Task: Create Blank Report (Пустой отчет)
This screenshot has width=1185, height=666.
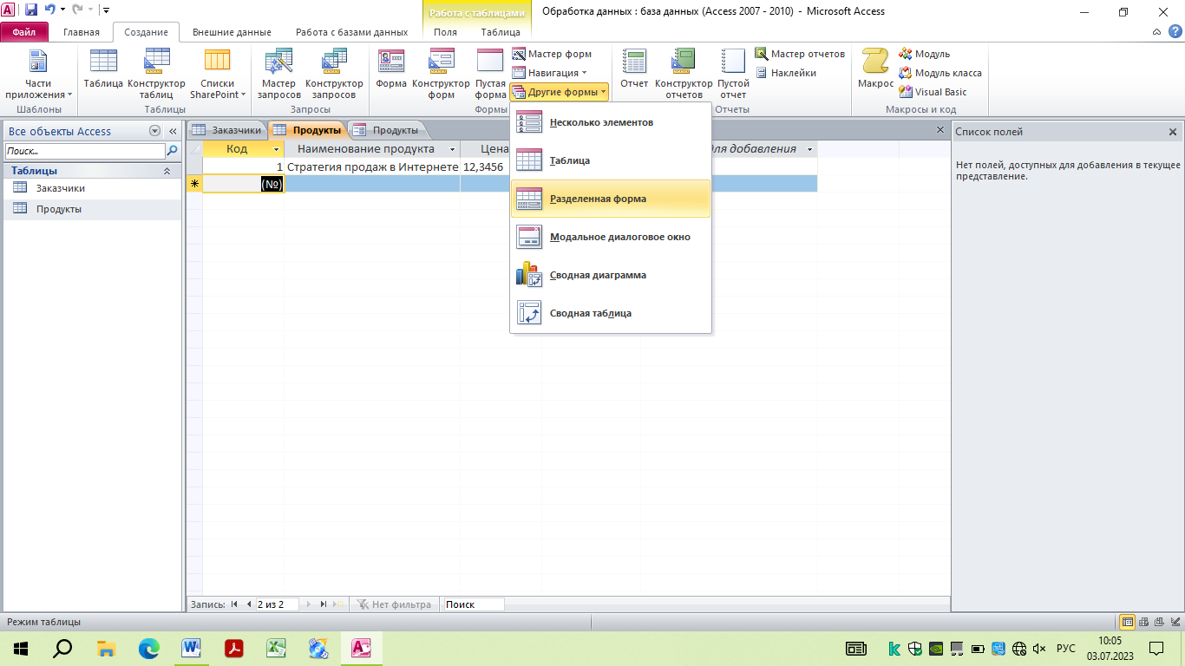Action: pyautogui.click(x=733, y=73)
